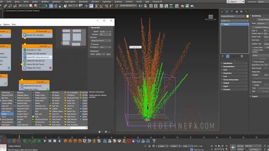
Task: Open the Hierarchy tab in command panel
Action: click(x=232, y=12)
